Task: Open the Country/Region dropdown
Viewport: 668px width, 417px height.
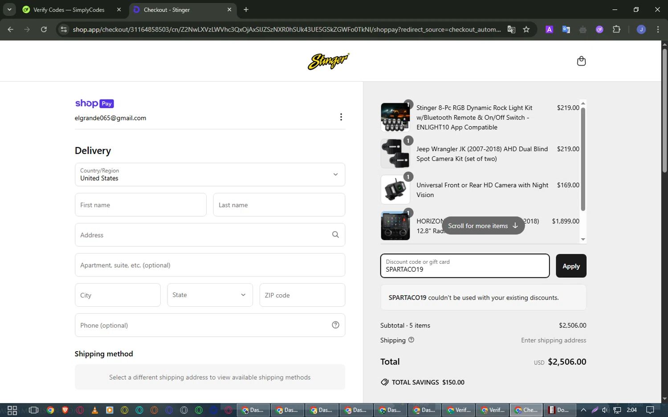Action: (x=210, y=174)
